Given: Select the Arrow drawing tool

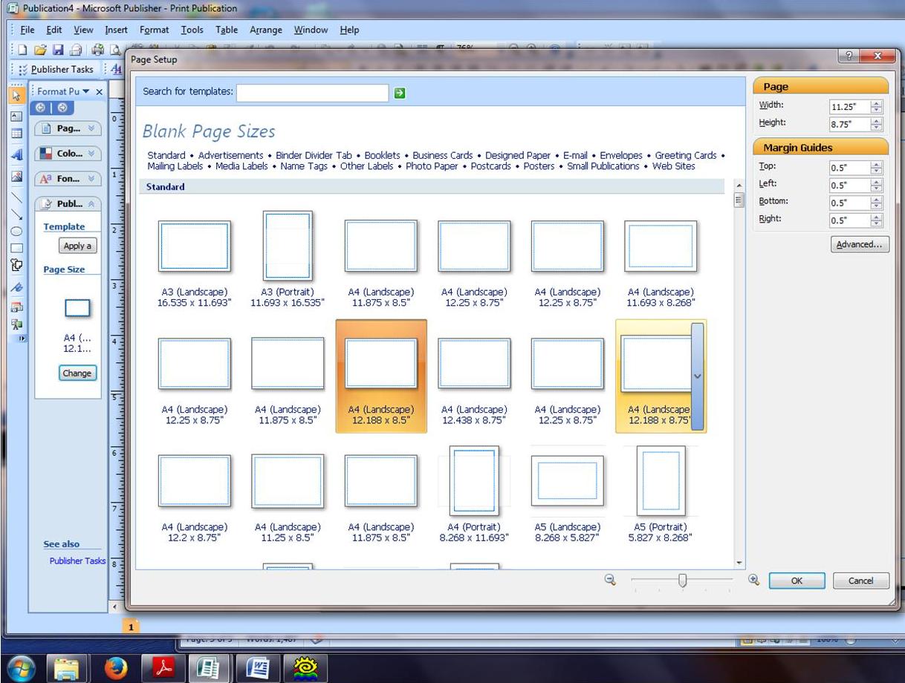Looking at the screenshot, I should 16,215.
